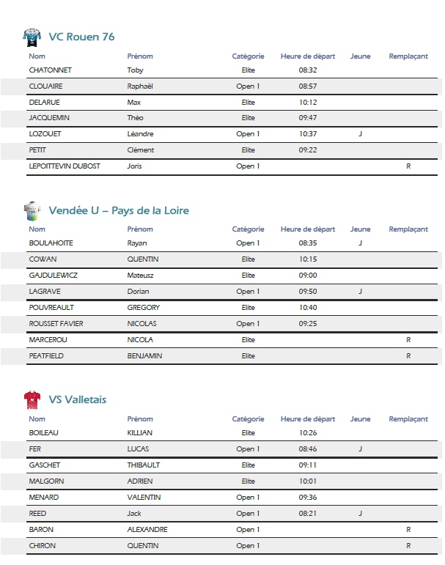This screenshot has height=565, width=445.
Task: Click the Vendée U jersey icon
Action: tap(32, 211)
